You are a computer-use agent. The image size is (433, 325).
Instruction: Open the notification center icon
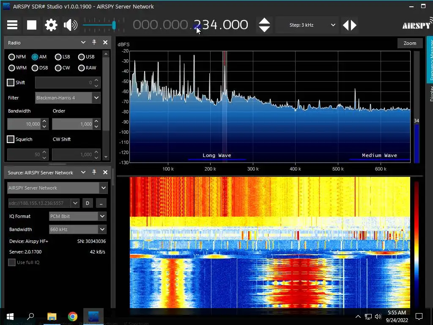(419, 317)
